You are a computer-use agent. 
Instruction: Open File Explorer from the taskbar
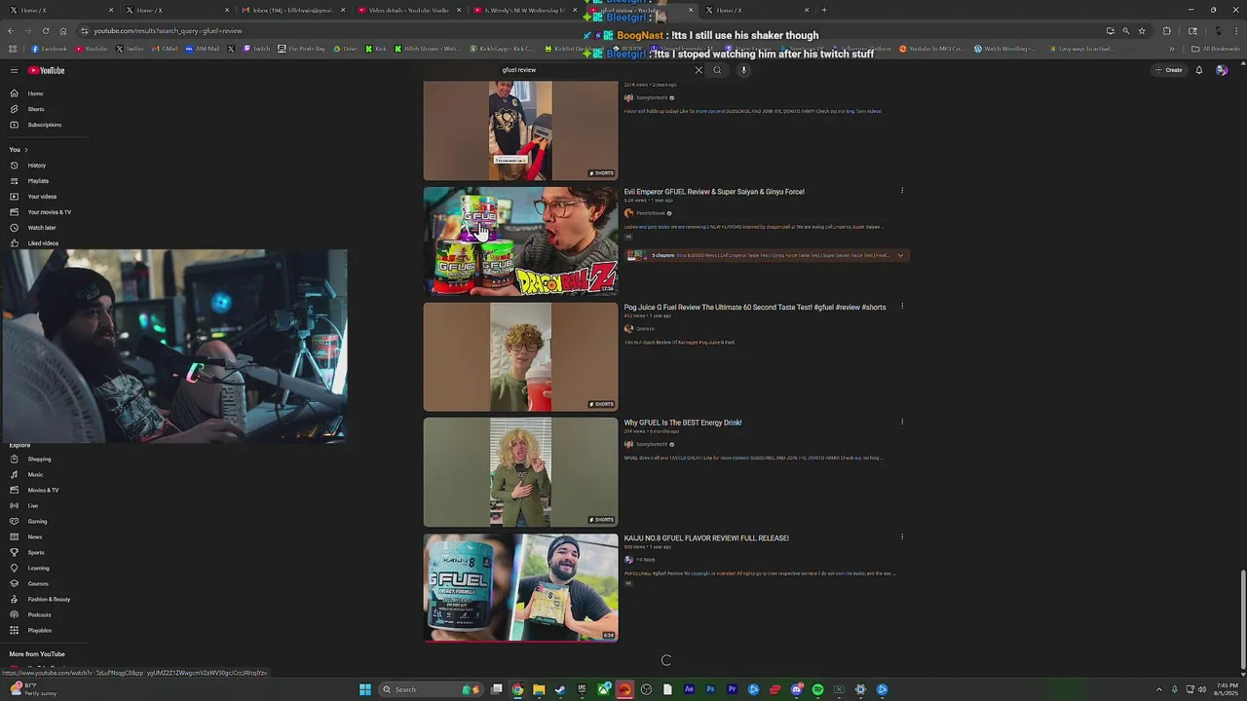click(539, 689)
